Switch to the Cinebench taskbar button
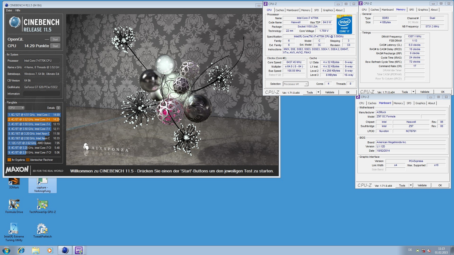 point(65,250)
